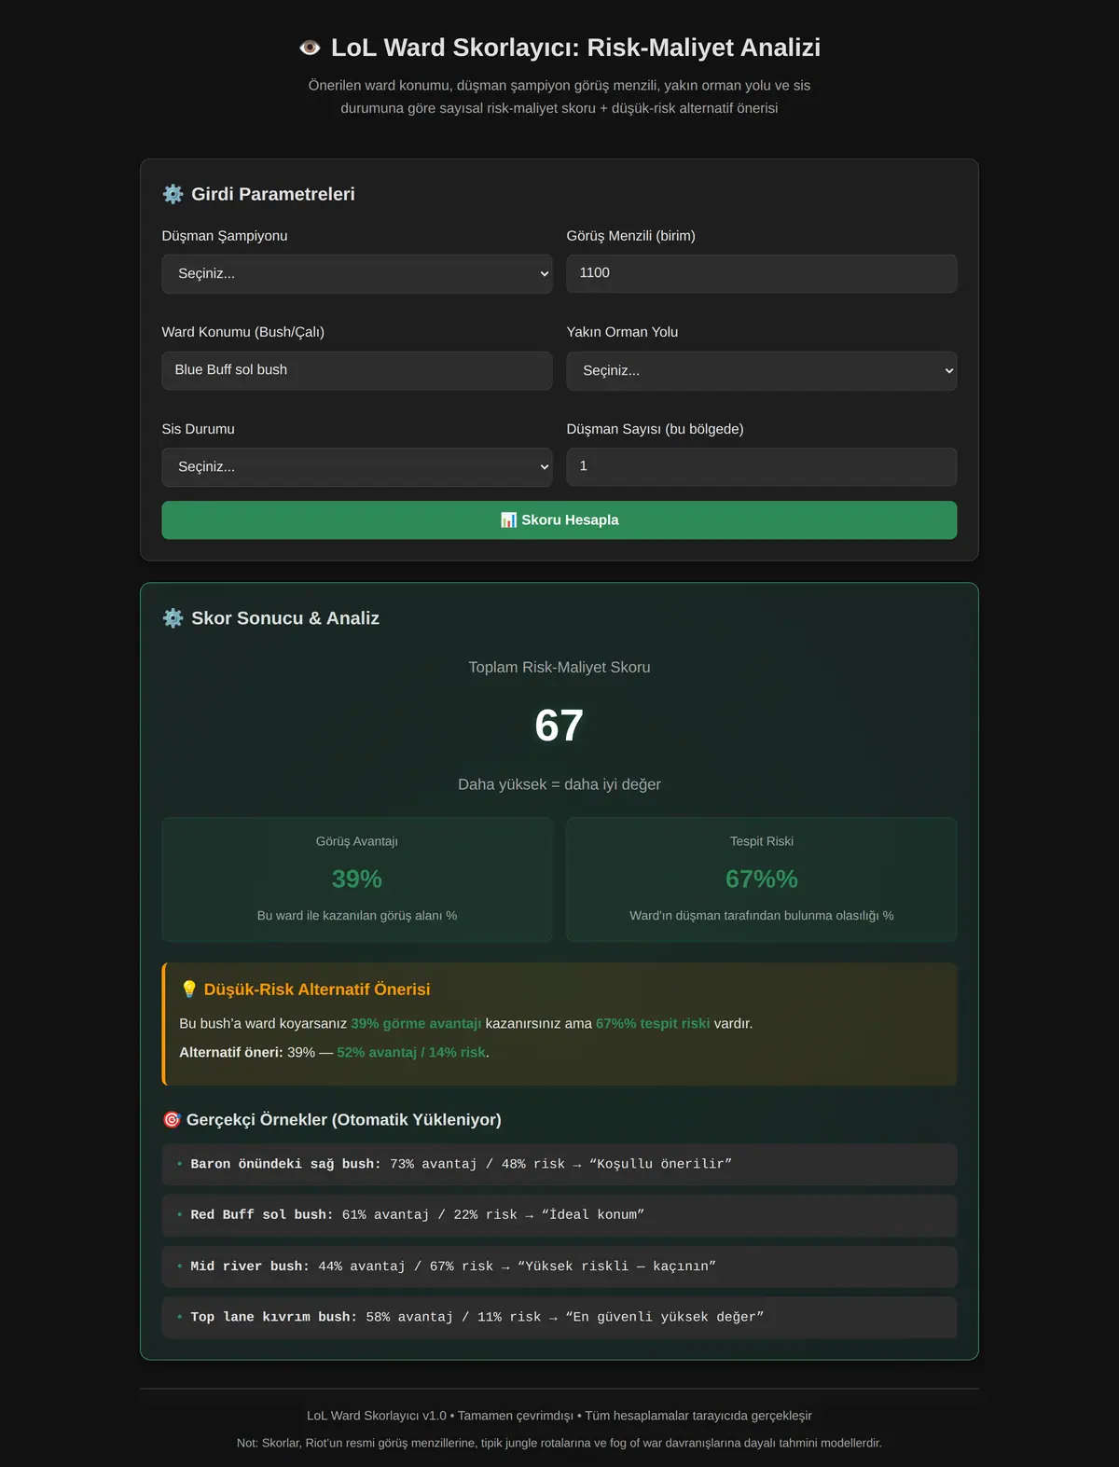Click the 'Gerçekçi Örnekler (Otomatik Yükleniyor)' heading text
This screenshot has height=1467, width=1119.
coord(344,1120)
